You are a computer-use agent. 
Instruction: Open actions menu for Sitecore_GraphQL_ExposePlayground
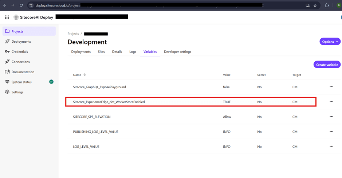(331, 87)
